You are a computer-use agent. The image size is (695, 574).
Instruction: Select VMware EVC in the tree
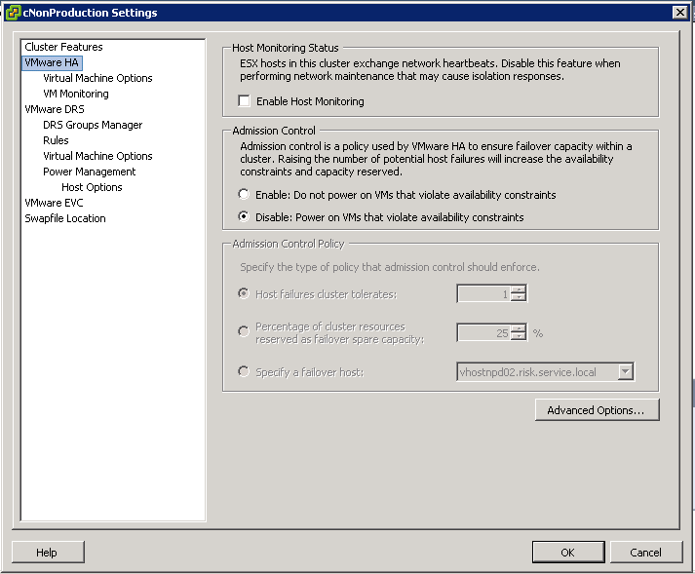54,203
